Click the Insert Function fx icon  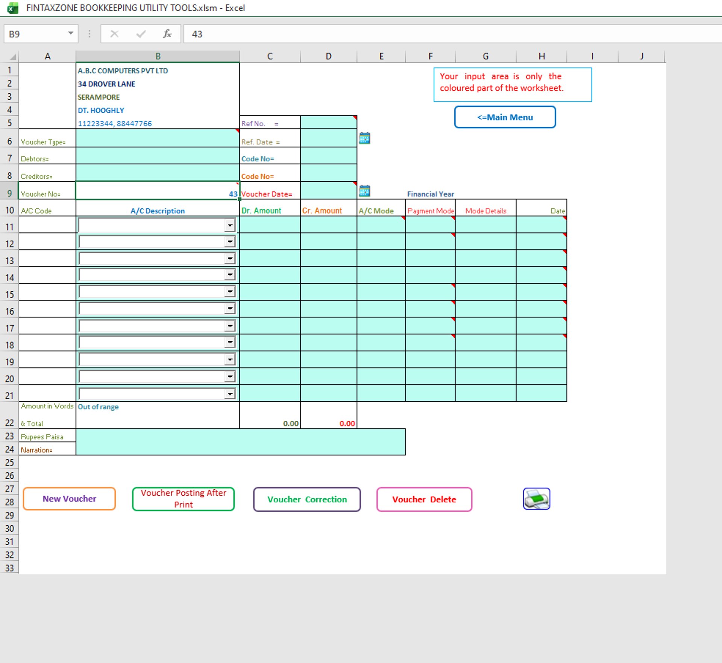click(167, 34)
